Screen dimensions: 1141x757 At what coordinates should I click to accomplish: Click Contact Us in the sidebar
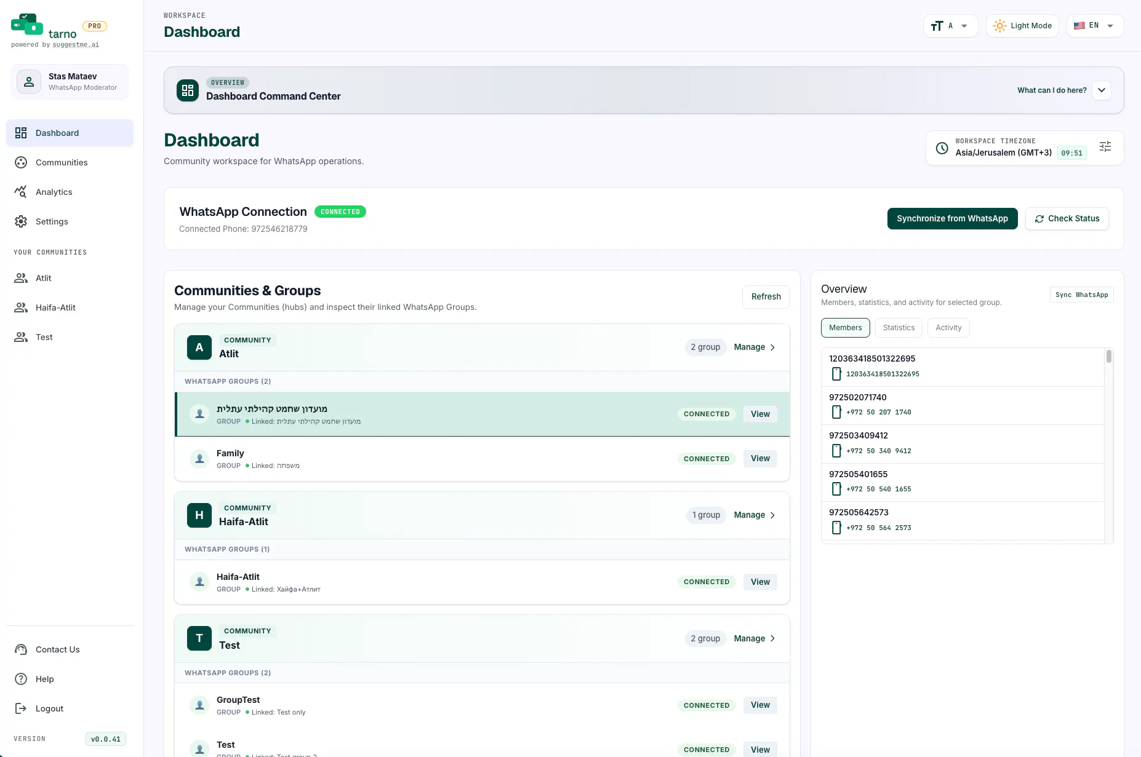[x=70, y=649]
